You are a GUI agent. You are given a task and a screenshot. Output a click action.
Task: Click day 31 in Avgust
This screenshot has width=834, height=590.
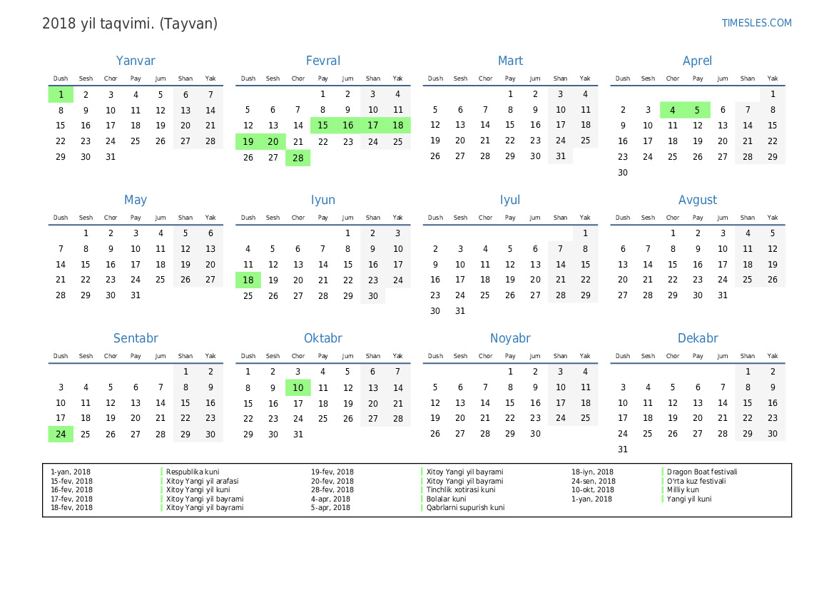tap(722, 295)
